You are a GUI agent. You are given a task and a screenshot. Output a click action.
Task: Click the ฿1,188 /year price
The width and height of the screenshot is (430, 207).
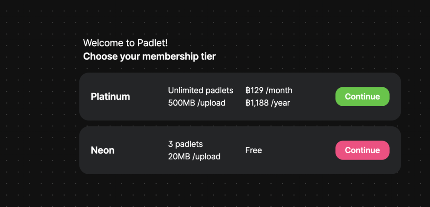[267, 103]
